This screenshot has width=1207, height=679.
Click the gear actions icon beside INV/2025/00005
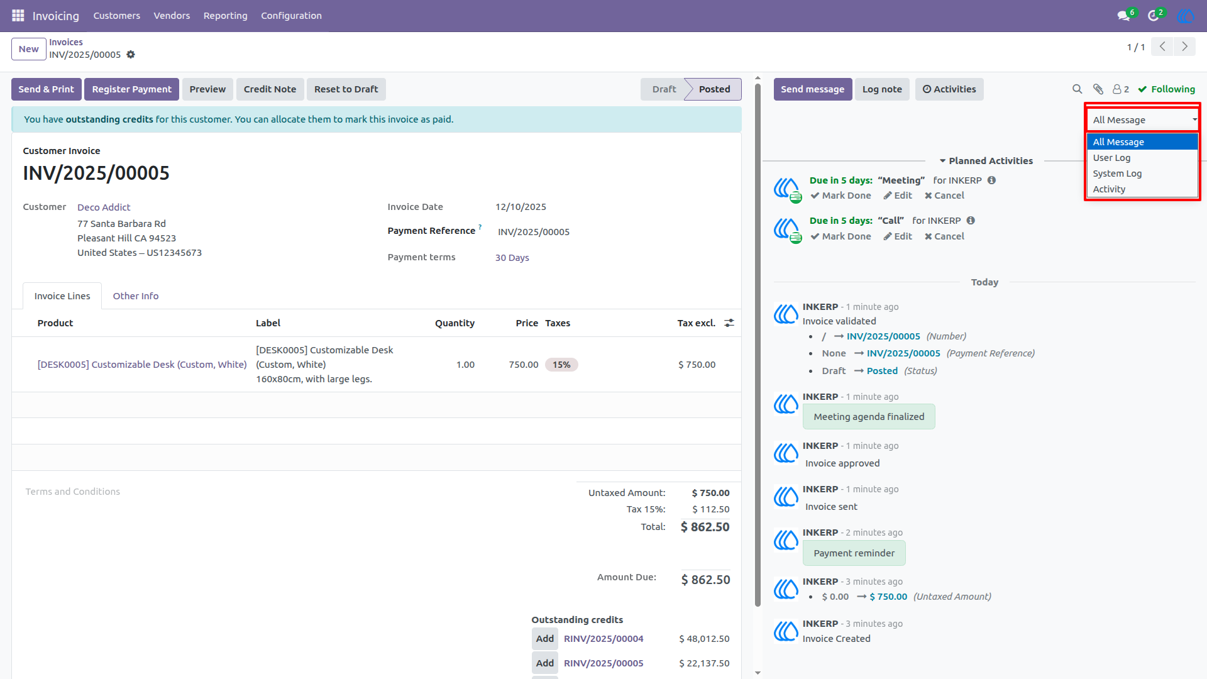pyautogui.click(x=131, y=55)
